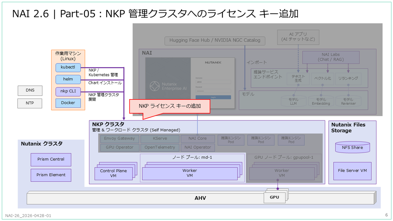This screenshot has height=221, width=393.
Task: Select the GPU Operator box
Action: point(119,147)
